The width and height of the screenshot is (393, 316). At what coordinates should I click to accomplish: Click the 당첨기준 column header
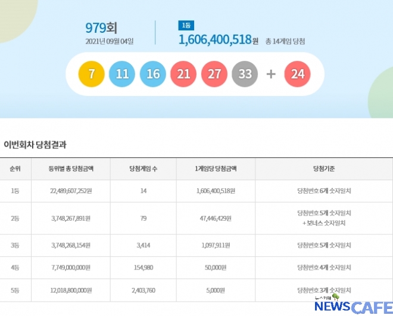323,169
